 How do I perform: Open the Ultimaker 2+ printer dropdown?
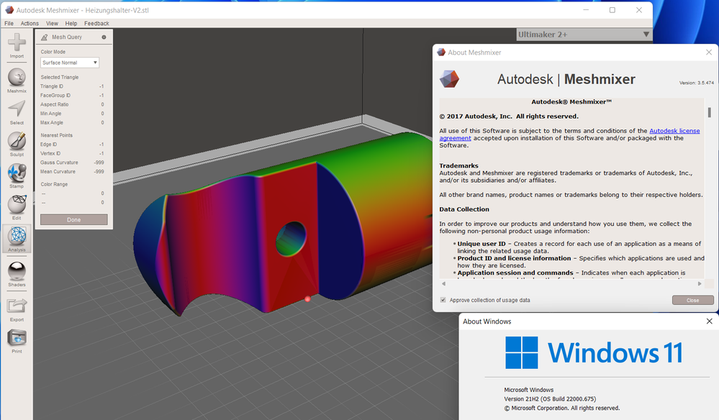click(x=584, y=35)
